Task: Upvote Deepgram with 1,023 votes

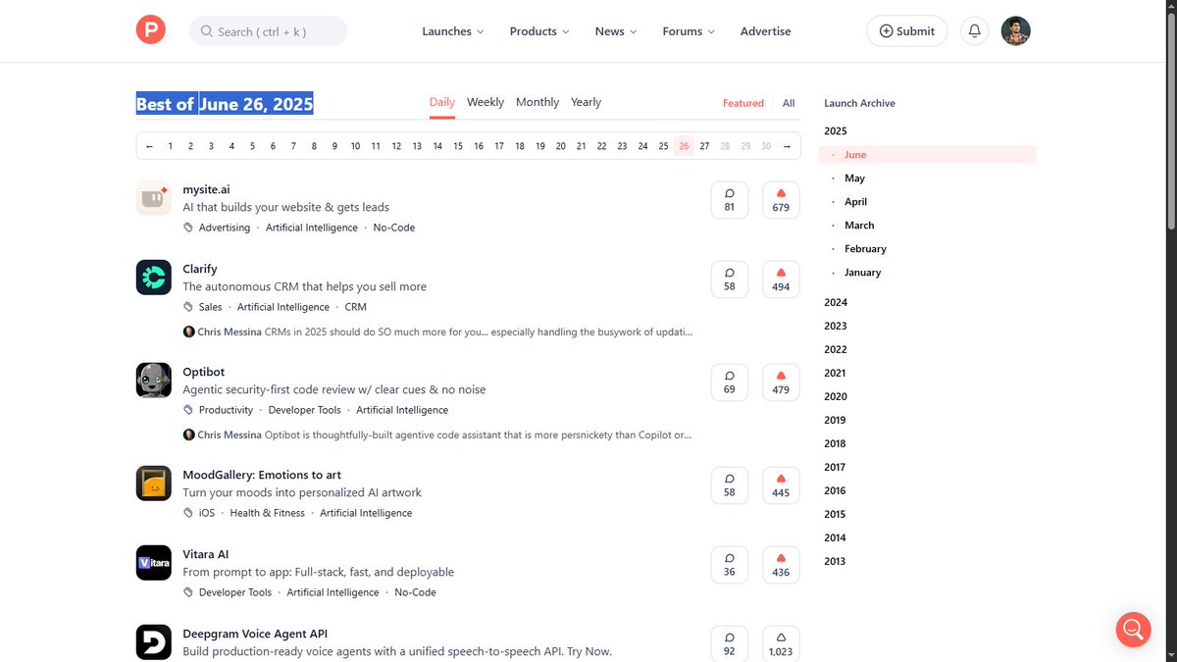Action: (x=781, y=642)
